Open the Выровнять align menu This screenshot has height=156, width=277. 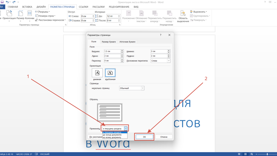click(x=198, y=12)
